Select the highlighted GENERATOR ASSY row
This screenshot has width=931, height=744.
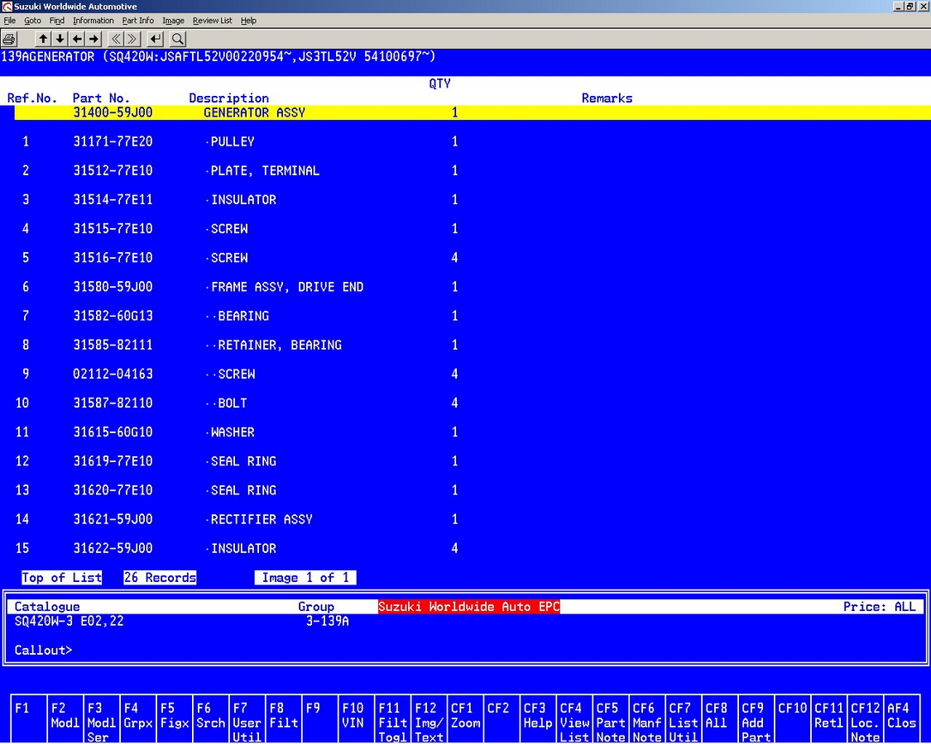pos(473,112)
